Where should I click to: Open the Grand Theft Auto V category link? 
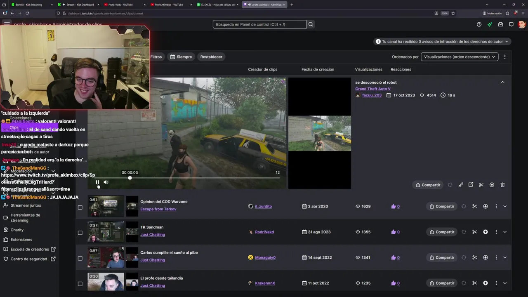tap(373, 89)
